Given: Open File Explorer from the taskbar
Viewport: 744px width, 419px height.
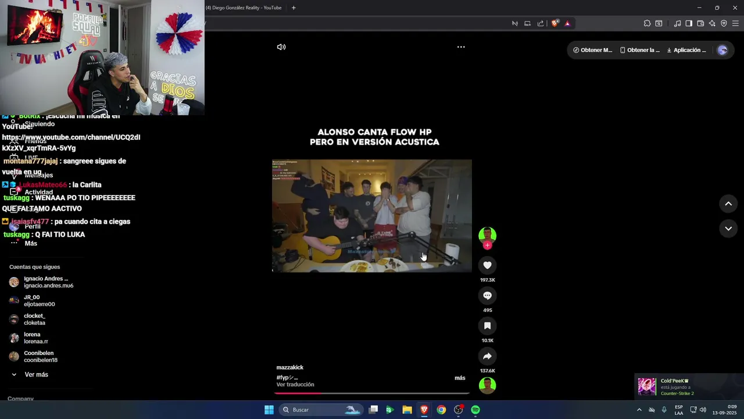Looking at the screenshot, I should coord(407,410).
